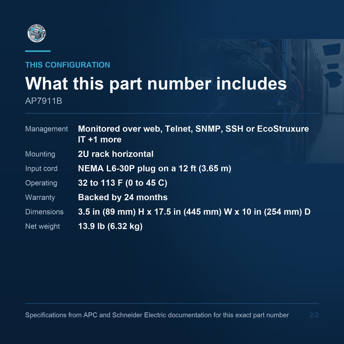Select the '2U rack horizontal' value
The image size is (344, 344).
(x=116, y=154)
